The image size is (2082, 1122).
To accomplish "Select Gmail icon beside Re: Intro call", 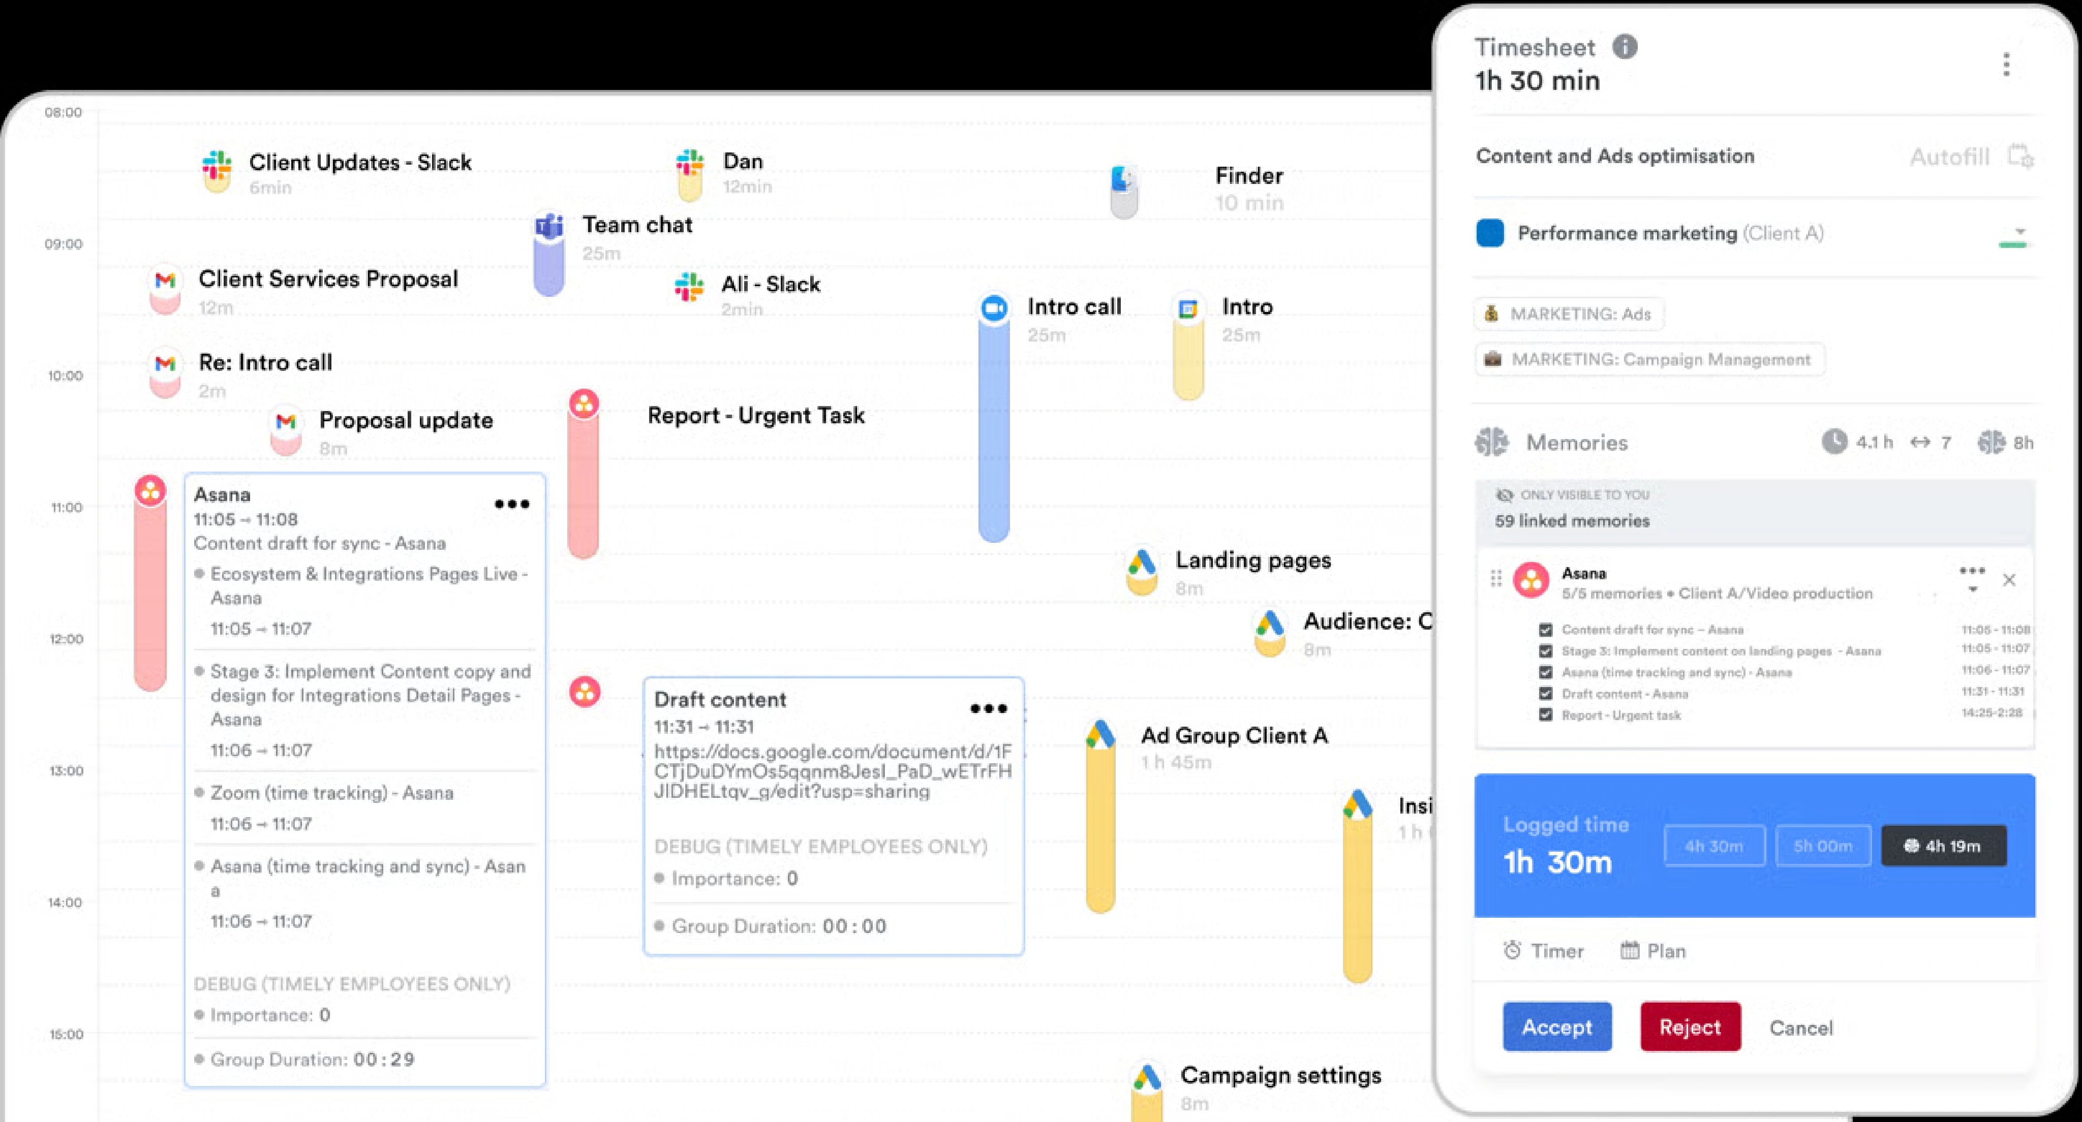I will click(x=165, y=363).
